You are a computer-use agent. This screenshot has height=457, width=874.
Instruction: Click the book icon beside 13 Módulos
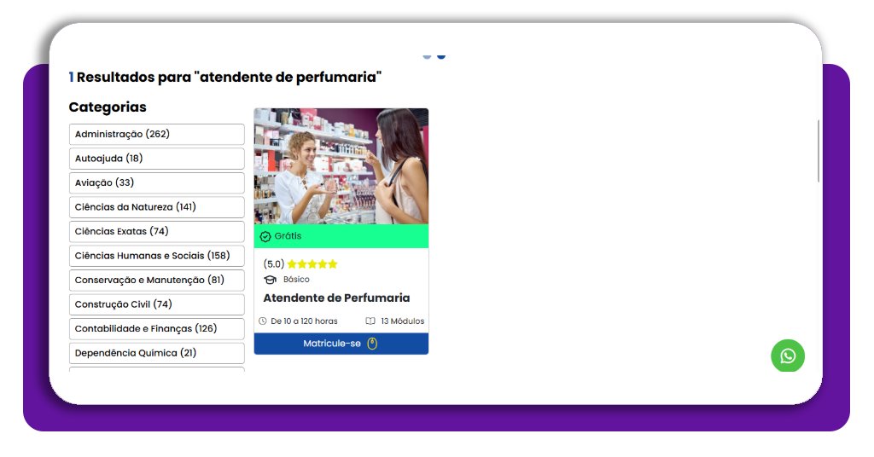click(370, 321)
